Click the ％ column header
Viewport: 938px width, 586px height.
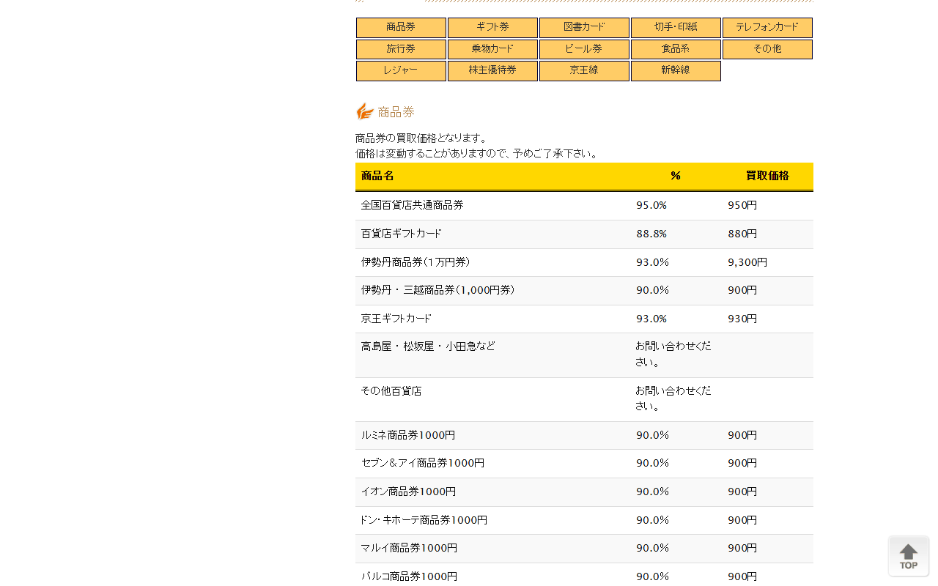(676, 176)
